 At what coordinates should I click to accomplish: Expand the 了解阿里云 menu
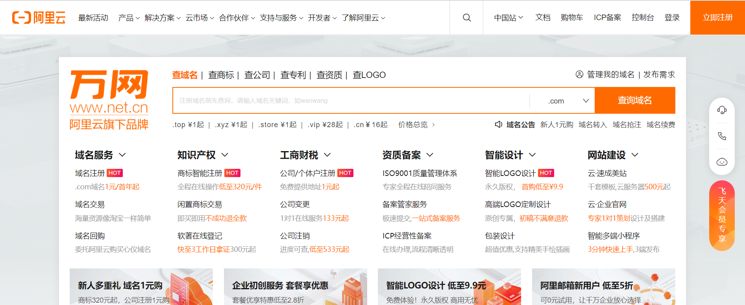[x=363, y=18]
